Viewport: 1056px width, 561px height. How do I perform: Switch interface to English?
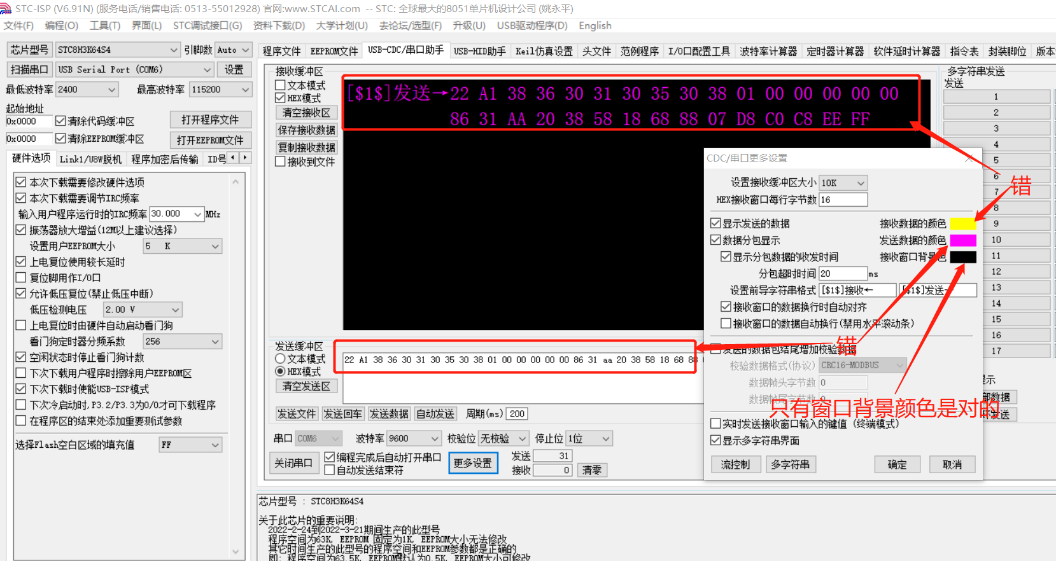click(x=595, y=25)
